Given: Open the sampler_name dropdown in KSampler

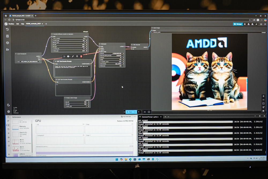Looking at the screenshot, I should click(x=112, y=62).
